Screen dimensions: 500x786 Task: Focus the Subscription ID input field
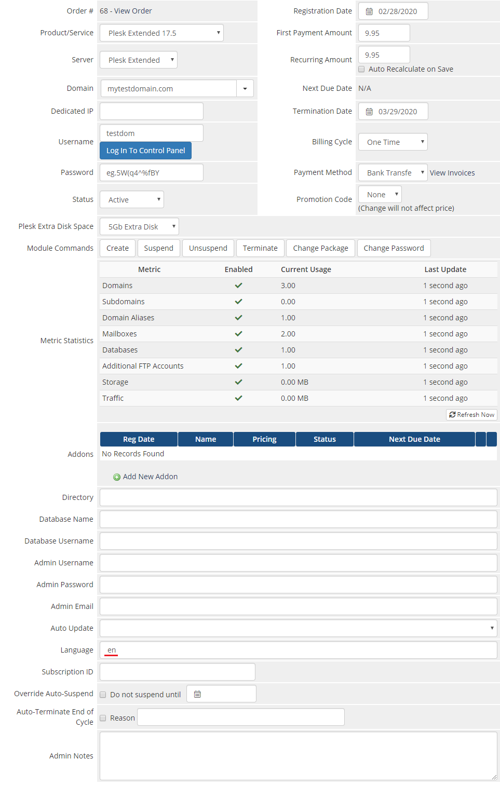178,672
